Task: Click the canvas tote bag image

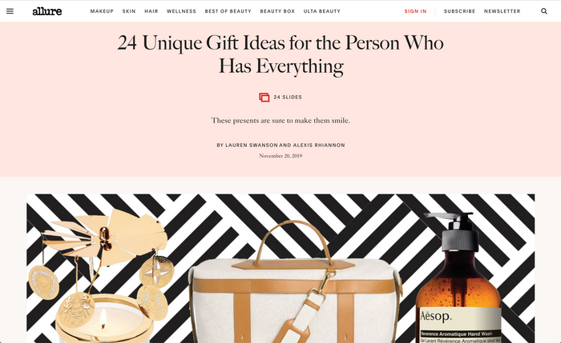Action: pos(295,282)
